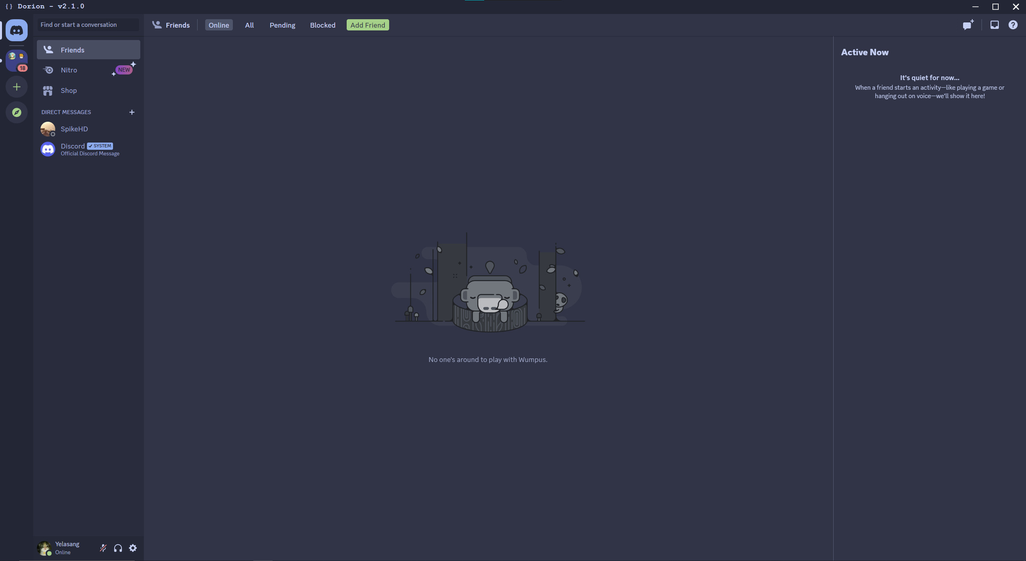Click New Group DM icon in header
1026x561 pixels.
968,25
